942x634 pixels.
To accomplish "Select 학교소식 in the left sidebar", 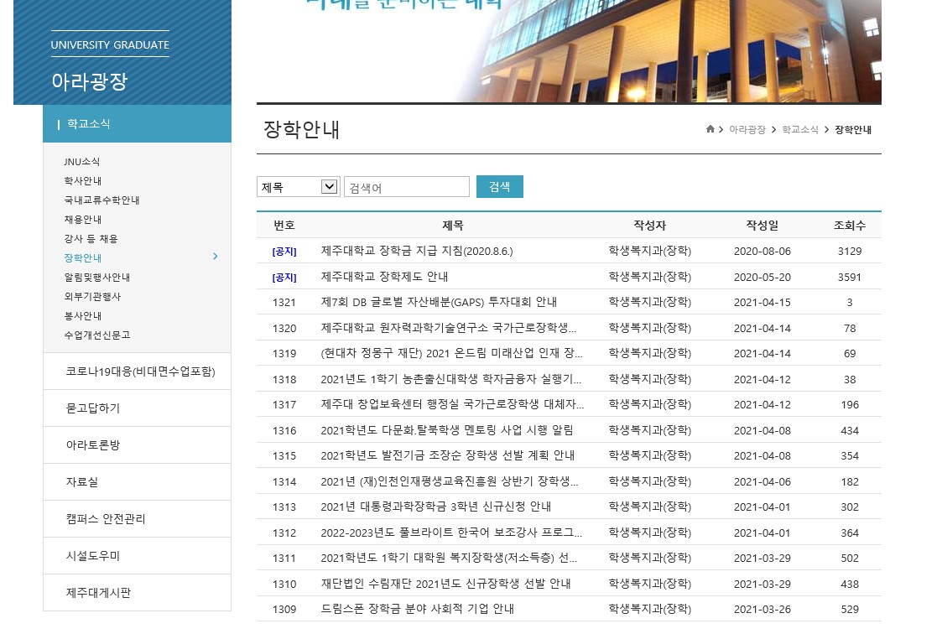I will 88,123.
